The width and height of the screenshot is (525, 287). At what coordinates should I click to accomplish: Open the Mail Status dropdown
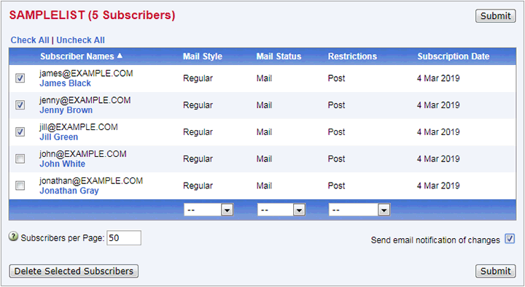[281, 210]
